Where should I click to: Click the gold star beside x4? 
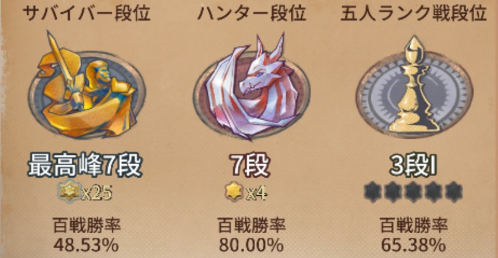(234, 191)
